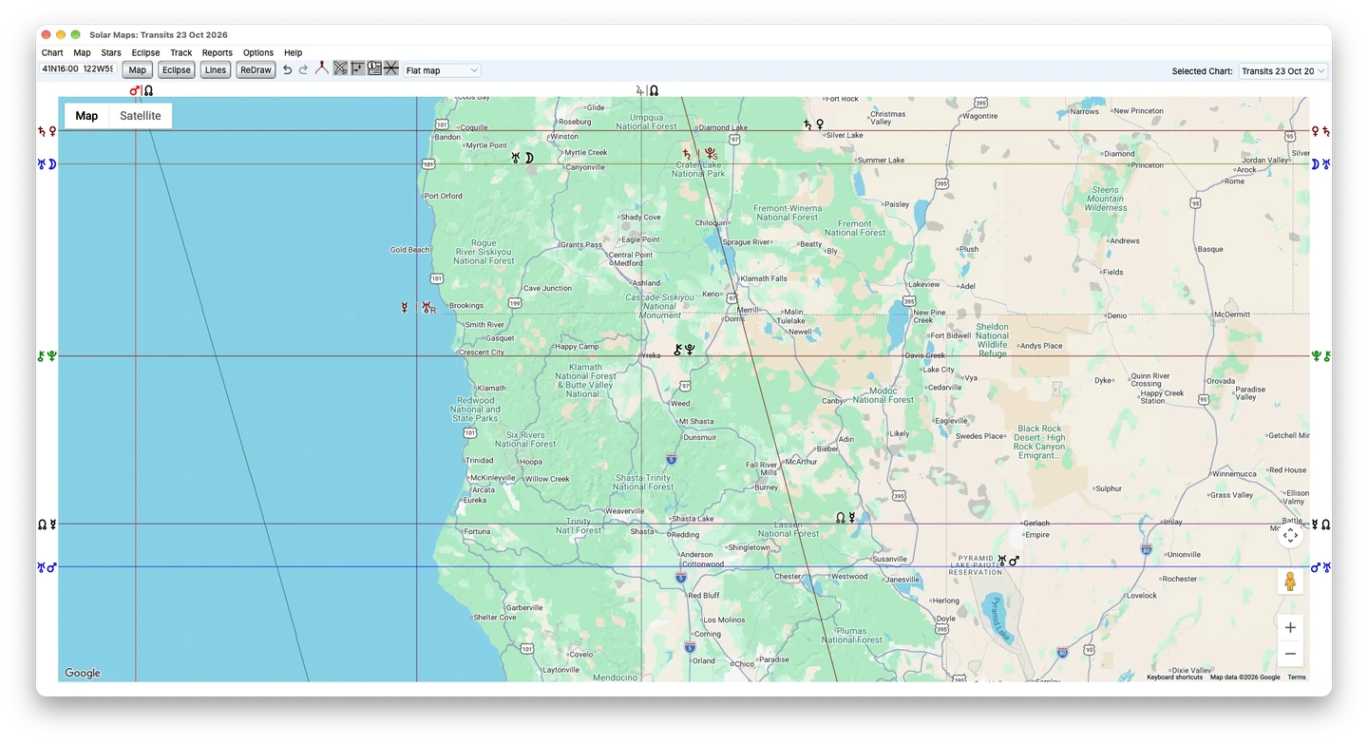Click the ReDraw button

(256, 70)
